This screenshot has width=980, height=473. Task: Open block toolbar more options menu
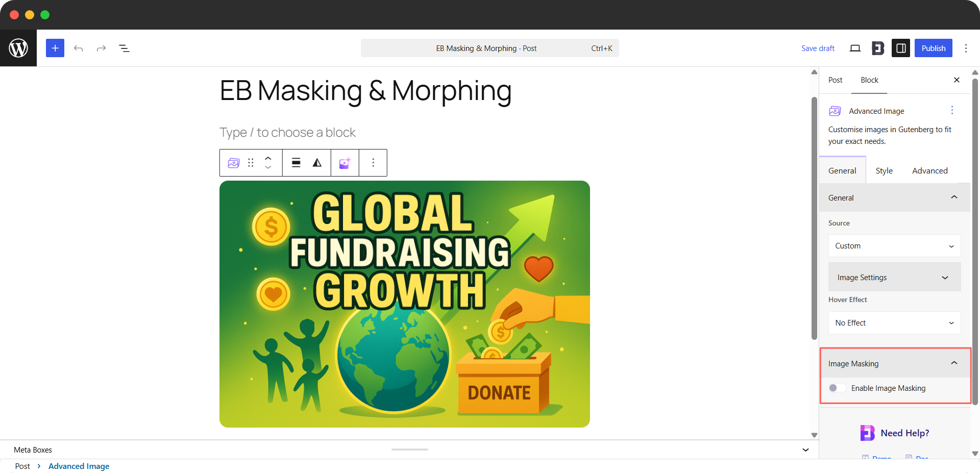(x=373, y=163)
